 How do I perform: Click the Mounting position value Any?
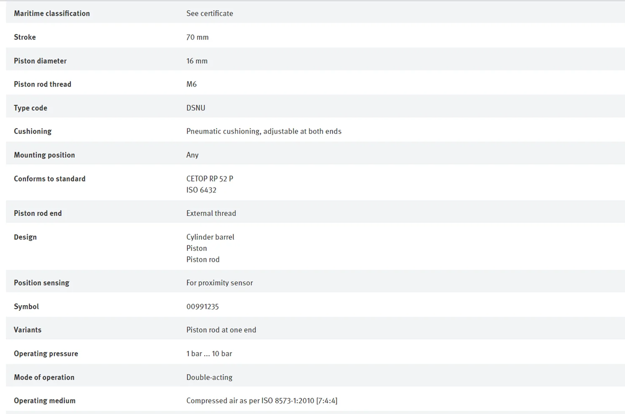[192, 155]
